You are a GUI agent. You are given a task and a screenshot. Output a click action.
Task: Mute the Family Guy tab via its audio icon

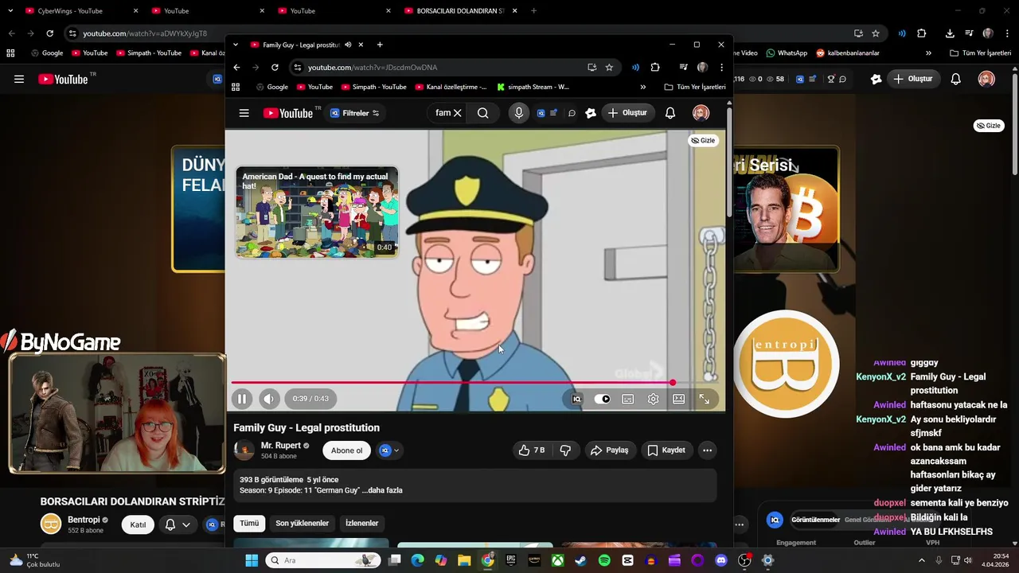(x=348, y=45)
